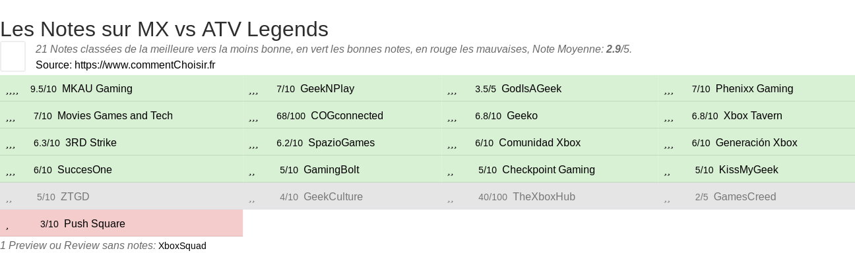Open Phenixx Gaming review
The width and height of the screenshot is (855, 253).
pyautogui.click(x=754, y=89)
